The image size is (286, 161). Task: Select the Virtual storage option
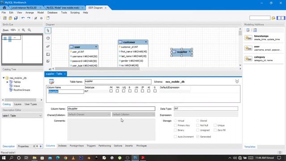175,121
